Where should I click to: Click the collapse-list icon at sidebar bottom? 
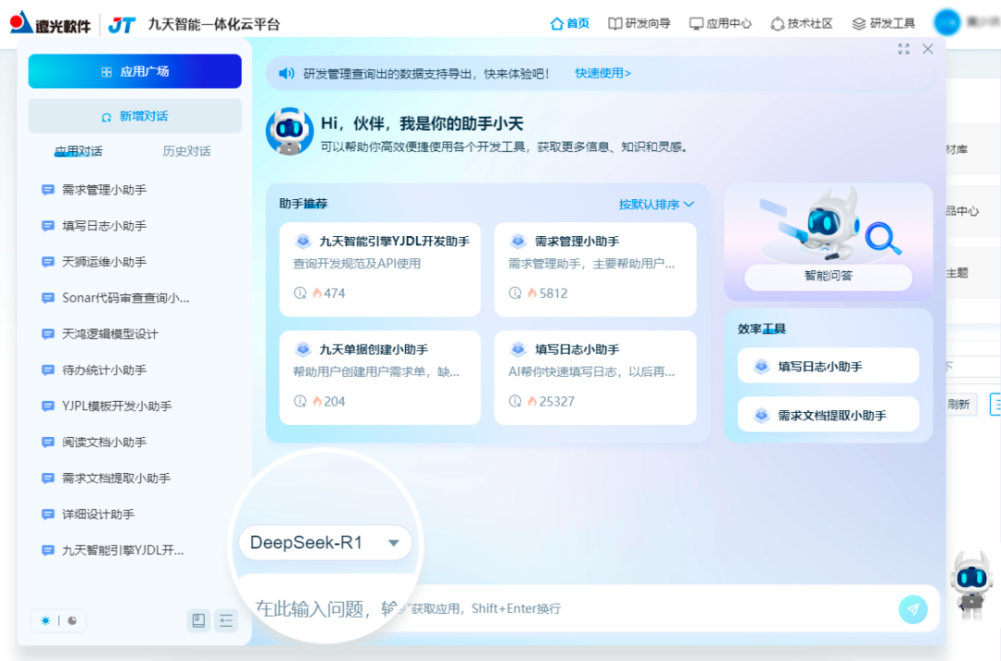point(226,620)
